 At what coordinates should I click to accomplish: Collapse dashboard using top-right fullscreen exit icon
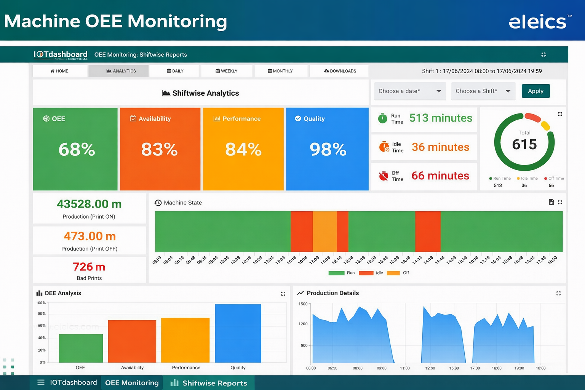[x=543, y=55]
